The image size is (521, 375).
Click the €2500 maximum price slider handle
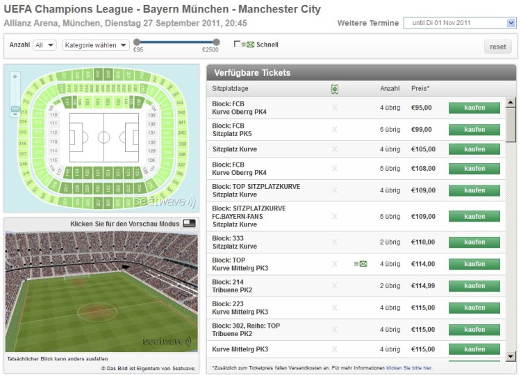[216, 42]
